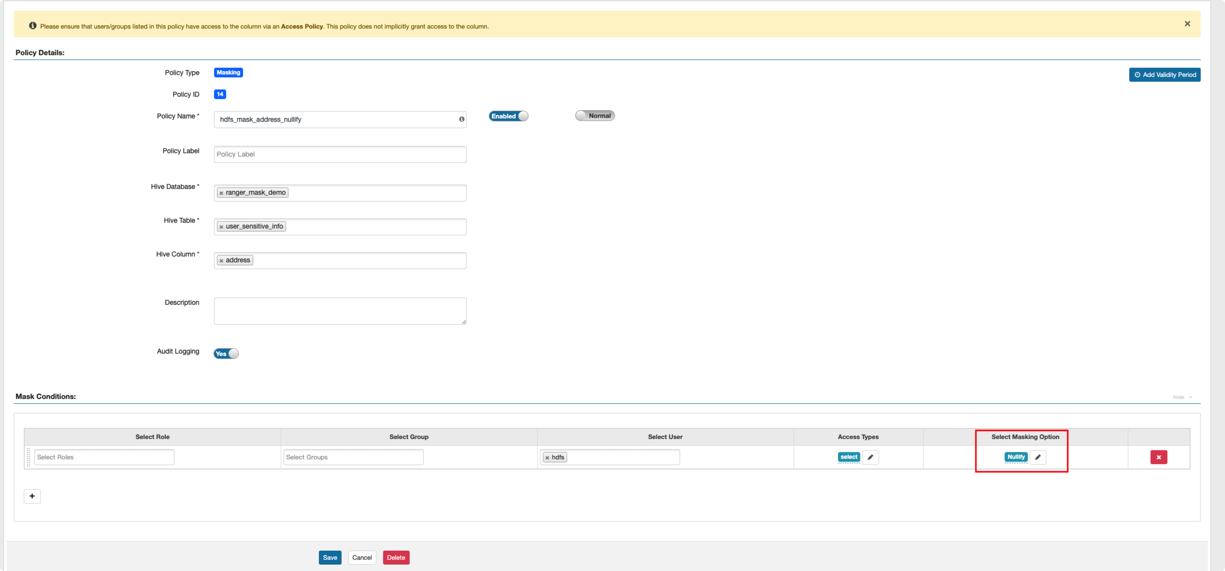
Task: Toggle the Enabled policy switch
Action: coord(508,116)
